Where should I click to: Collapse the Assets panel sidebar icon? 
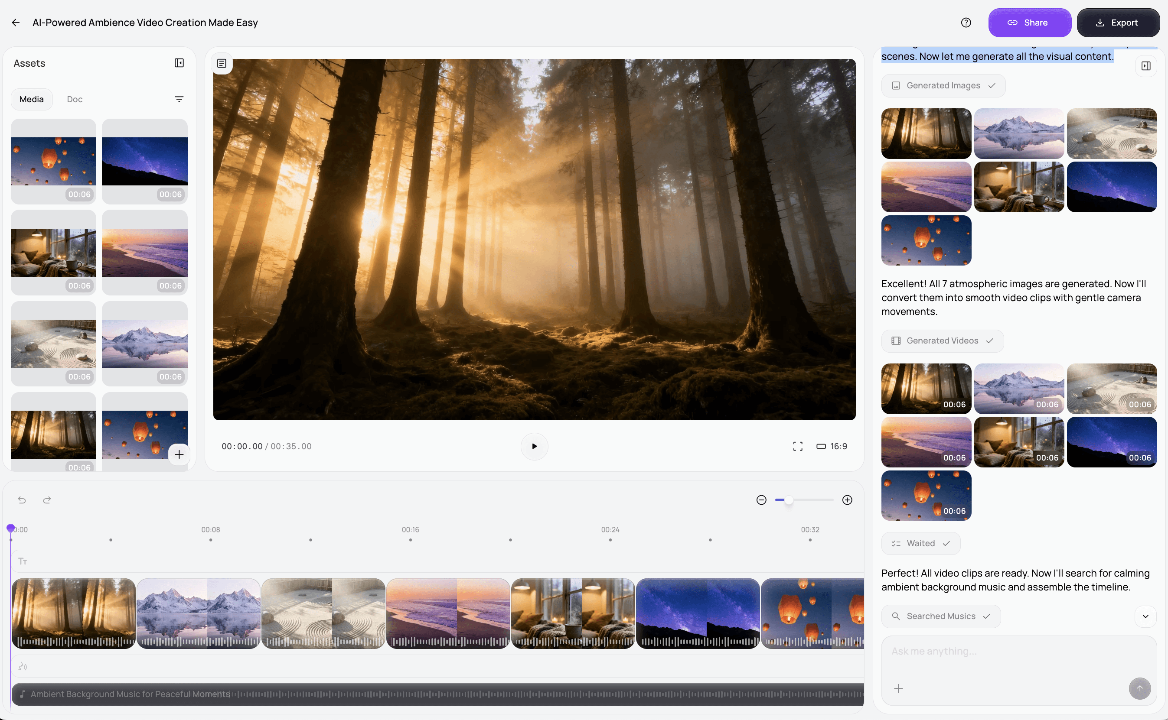(179, 63)
